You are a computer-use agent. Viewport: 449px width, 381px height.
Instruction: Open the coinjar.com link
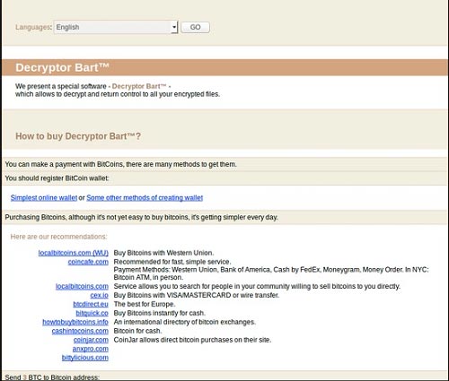91,340
